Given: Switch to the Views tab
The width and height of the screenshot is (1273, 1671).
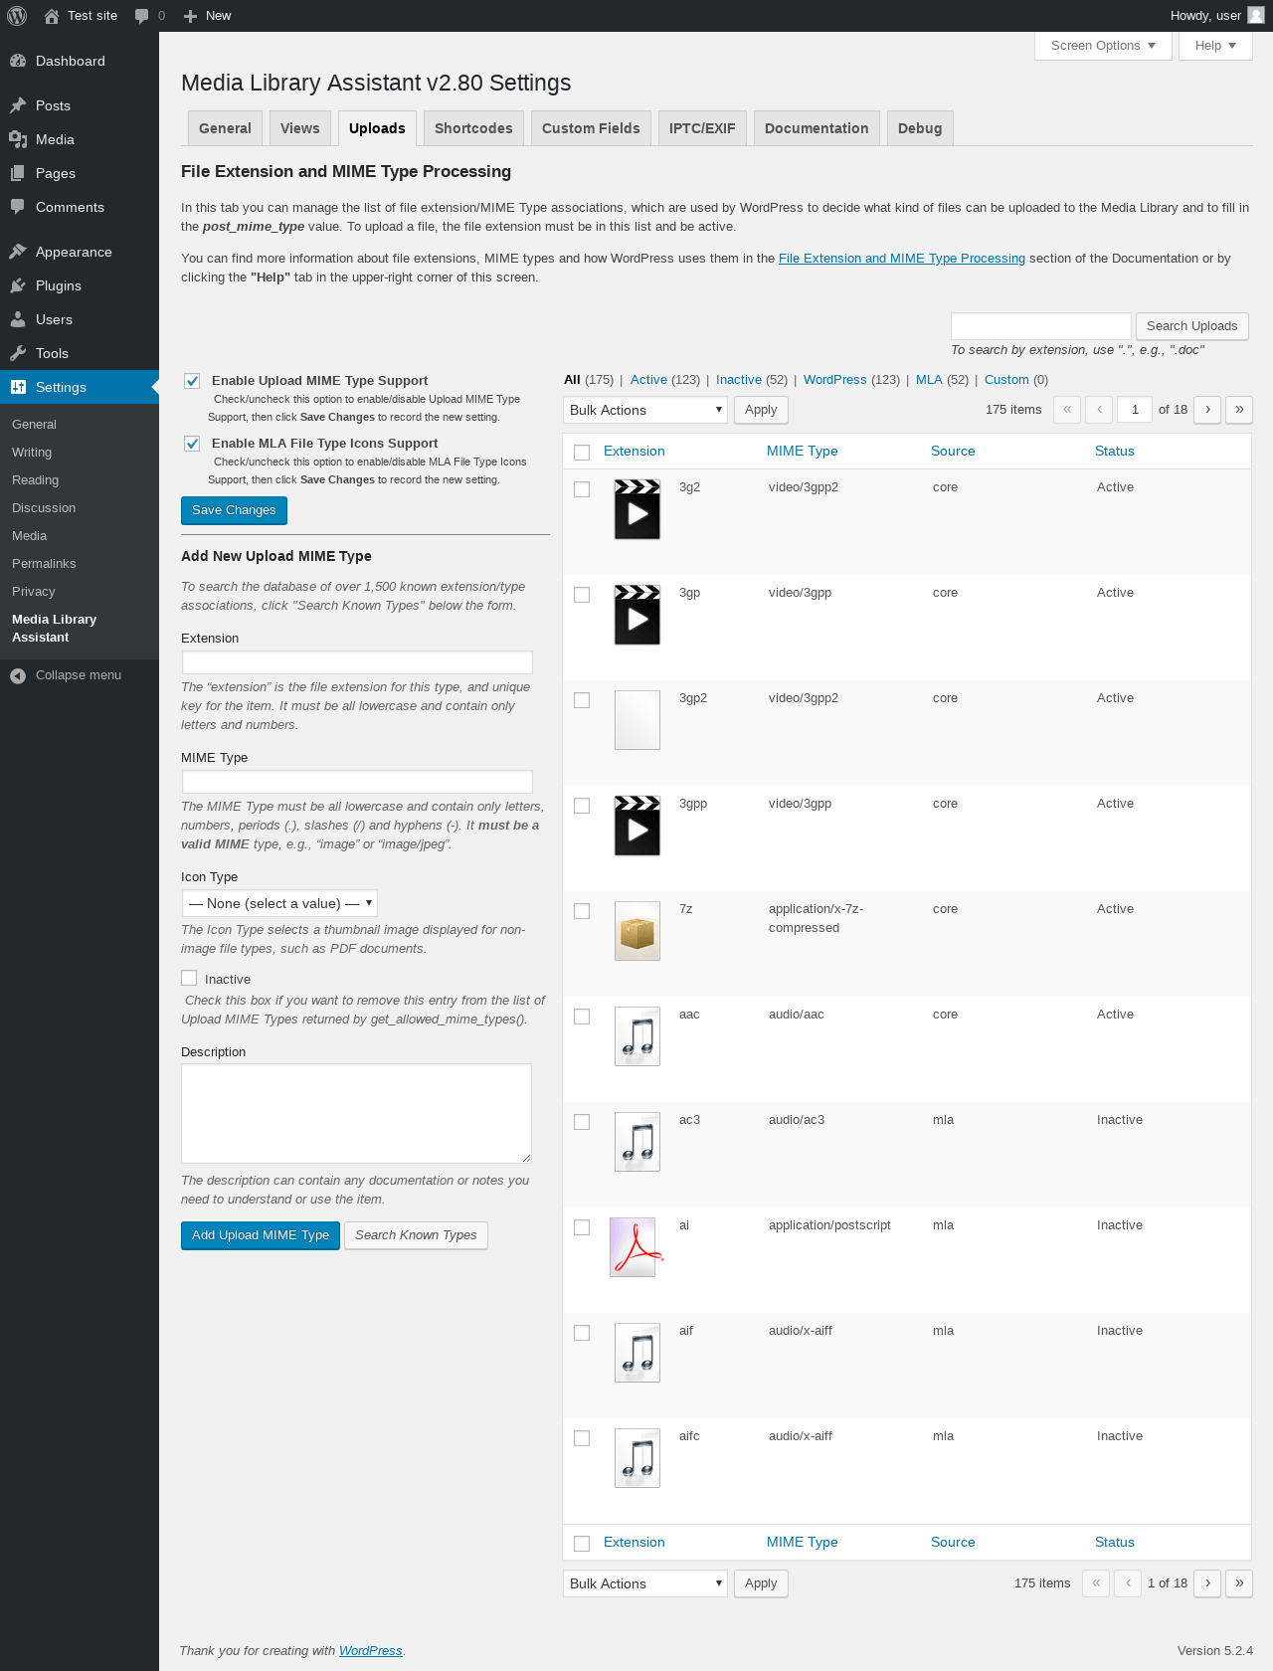Looking at the screenshot, I should [299, 128].
